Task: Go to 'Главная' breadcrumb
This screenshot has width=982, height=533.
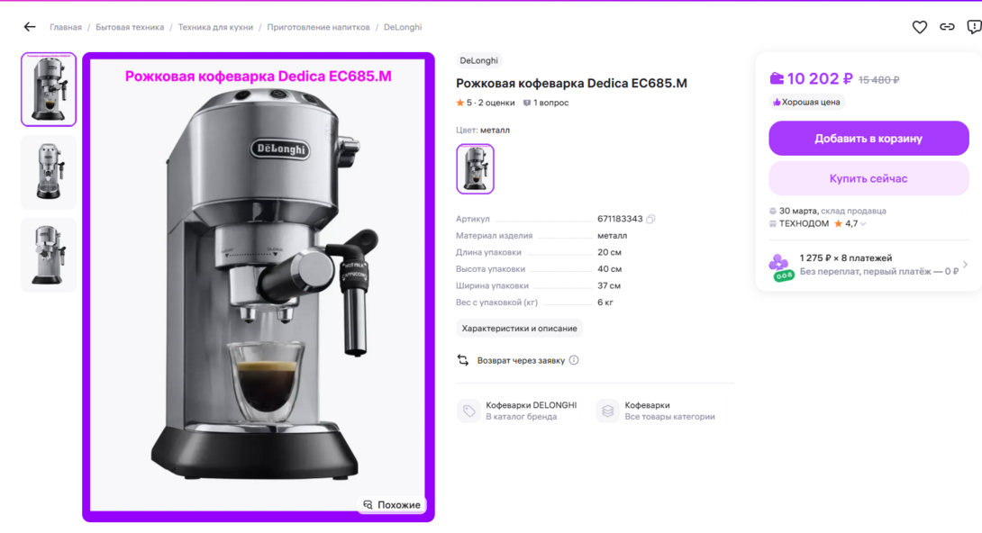Action: coord(66,28)
